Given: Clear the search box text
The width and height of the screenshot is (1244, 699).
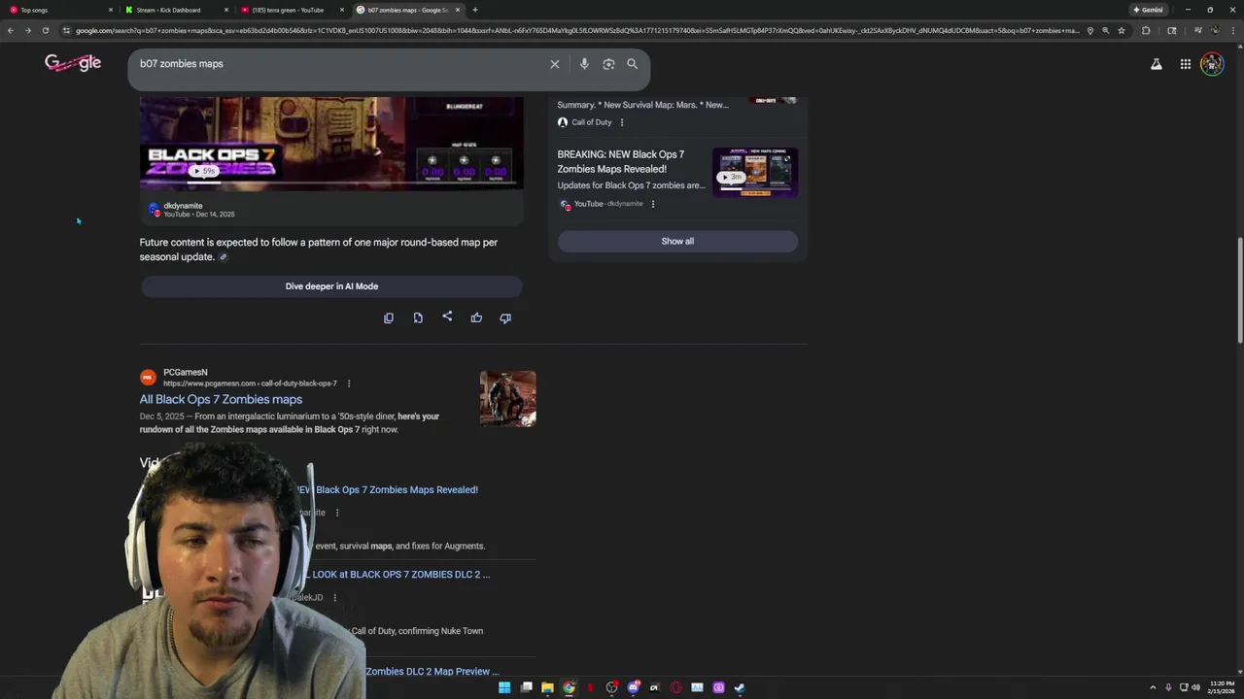Looking at the screenshot, I should click(555, 64).
